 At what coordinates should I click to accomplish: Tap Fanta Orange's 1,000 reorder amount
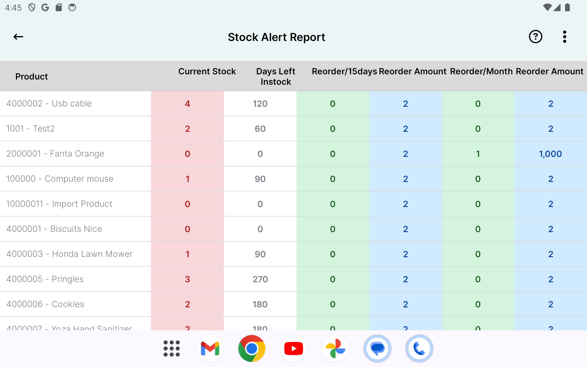tap(550, 154)
